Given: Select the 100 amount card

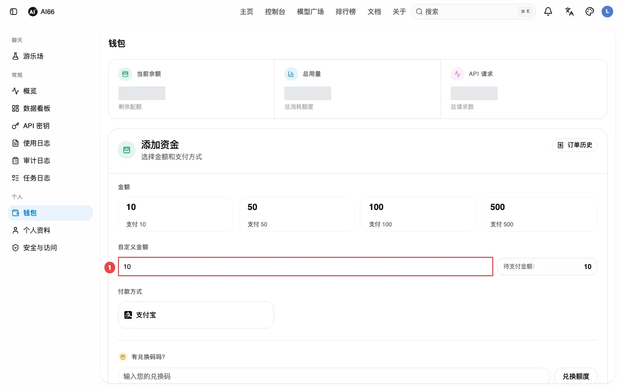Looking at the screenshot, I should tap(419, 214).
